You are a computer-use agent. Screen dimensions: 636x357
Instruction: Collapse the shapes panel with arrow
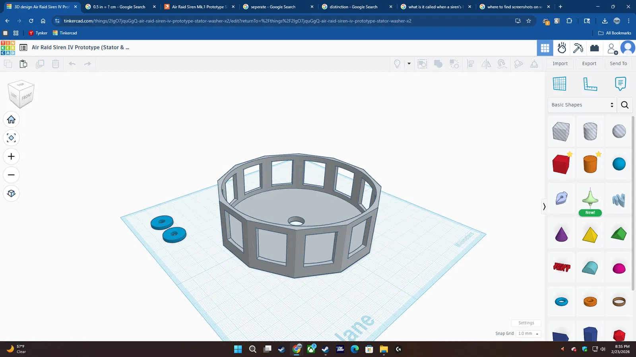(544, 207)
